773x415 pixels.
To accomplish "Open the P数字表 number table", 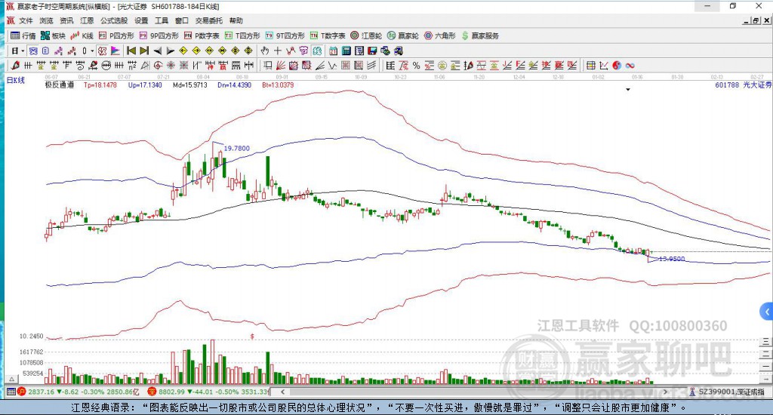I will point(202,35).
